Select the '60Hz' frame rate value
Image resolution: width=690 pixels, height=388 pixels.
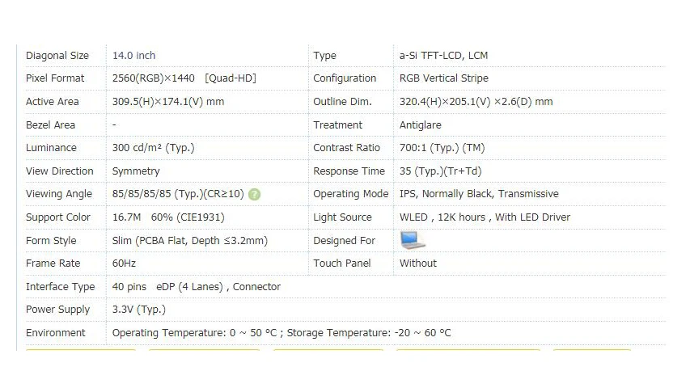pos(124,264)
